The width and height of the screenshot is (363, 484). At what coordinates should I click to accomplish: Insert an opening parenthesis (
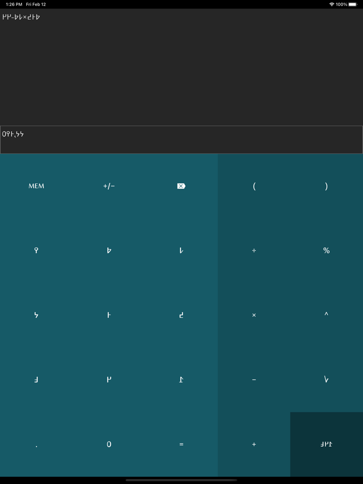(x=254, y=186)
